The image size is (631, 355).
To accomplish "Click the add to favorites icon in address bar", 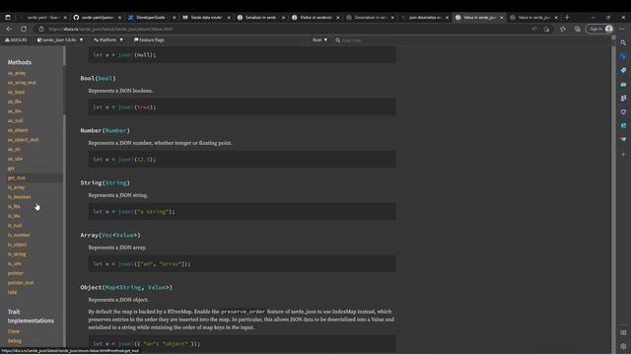I will (546, 29).
